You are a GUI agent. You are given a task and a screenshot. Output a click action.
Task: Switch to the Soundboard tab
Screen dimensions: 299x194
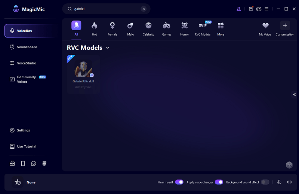27,47
